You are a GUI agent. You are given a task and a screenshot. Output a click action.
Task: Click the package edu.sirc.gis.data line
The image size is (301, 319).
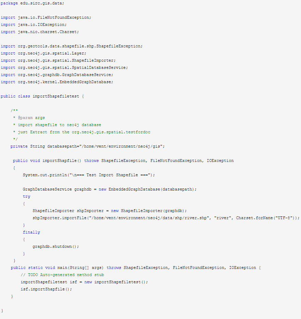coord(32,3)
